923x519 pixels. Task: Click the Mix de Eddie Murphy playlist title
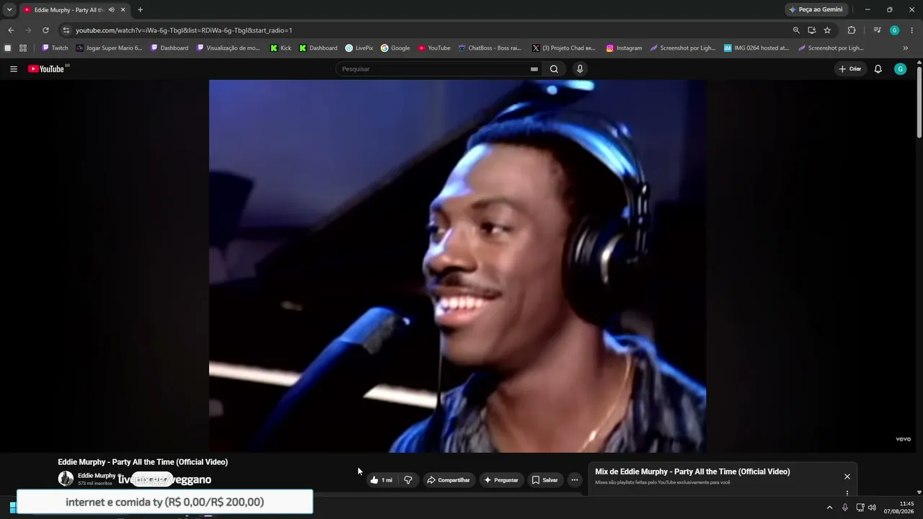692,472
